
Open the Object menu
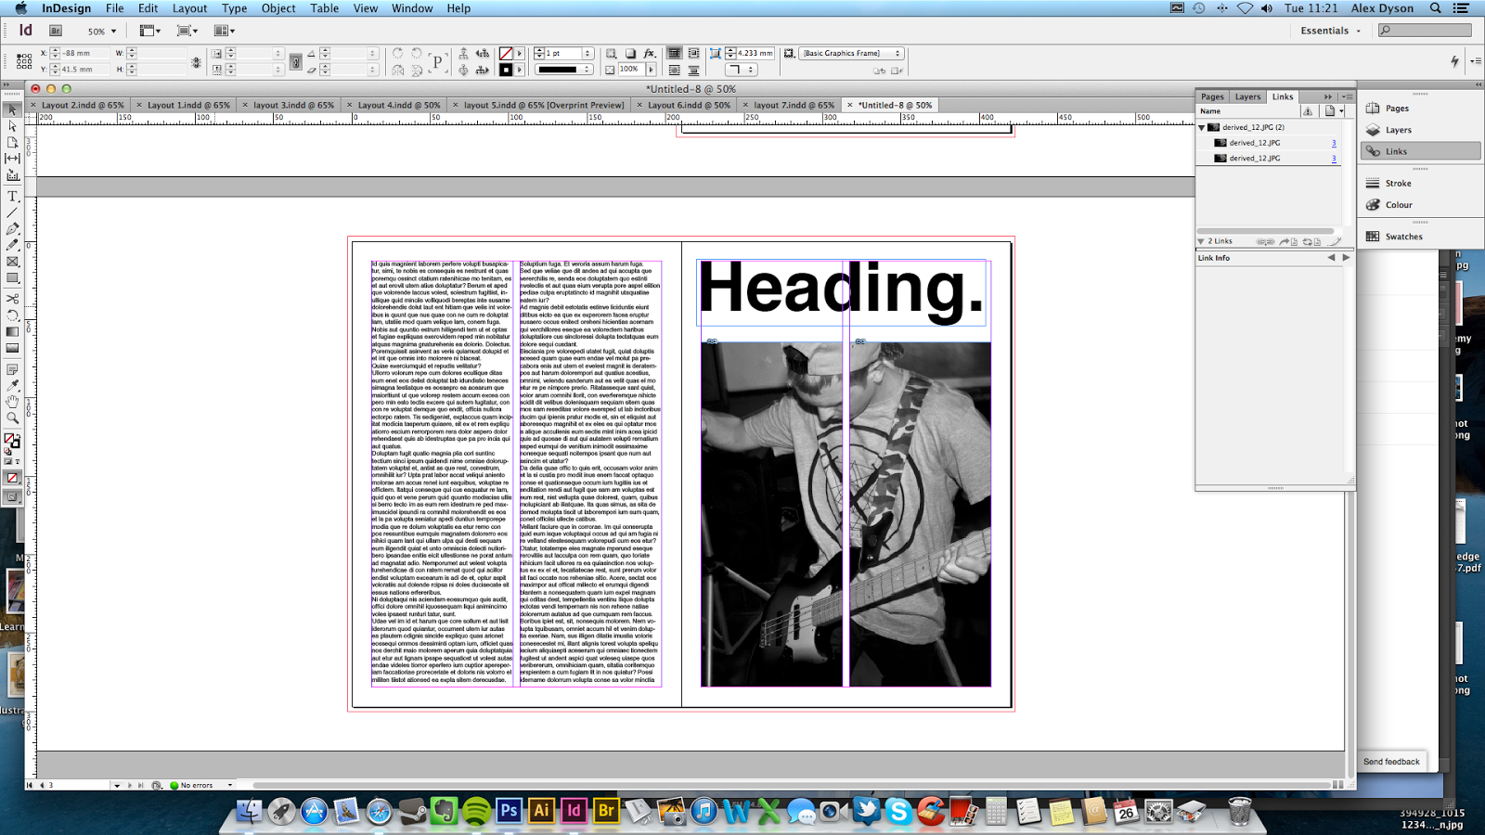277,8
